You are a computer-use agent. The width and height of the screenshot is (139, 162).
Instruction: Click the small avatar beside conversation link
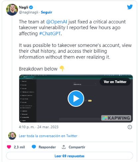12,136
